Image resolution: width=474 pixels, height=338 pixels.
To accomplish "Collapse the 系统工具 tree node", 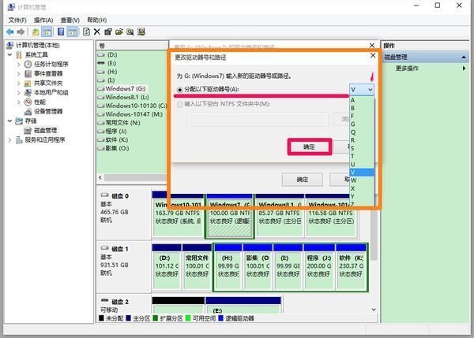I will click(10, 54).
